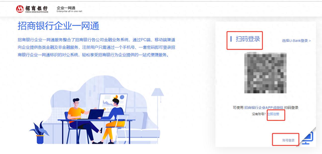The height and width of the screenshot is (154, 322).
Task: Click the seated person in blue top
Action: [x=113, y=120]
